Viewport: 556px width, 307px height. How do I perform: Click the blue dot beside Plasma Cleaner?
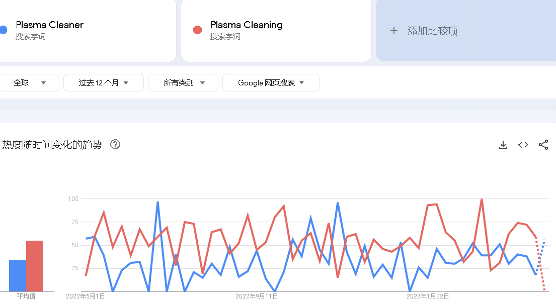(3, 30)
